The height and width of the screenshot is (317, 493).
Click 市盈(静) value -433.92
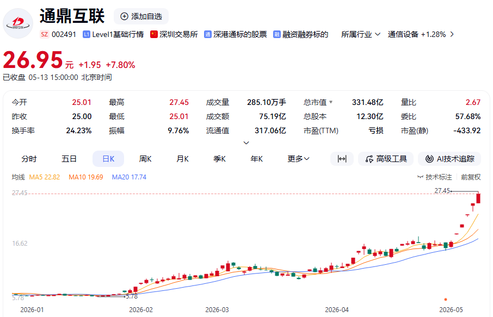point(467,130)
